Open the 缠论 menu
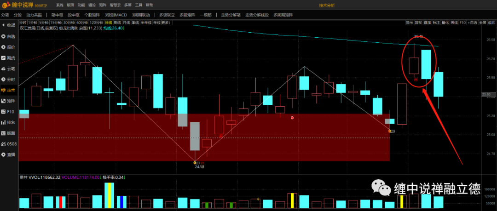 coord(92,6)
